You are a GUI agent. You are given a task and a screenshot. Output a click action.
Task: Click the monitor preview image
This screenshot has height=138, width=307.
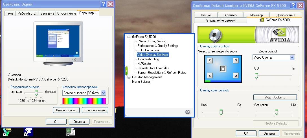tap(58, 43)
